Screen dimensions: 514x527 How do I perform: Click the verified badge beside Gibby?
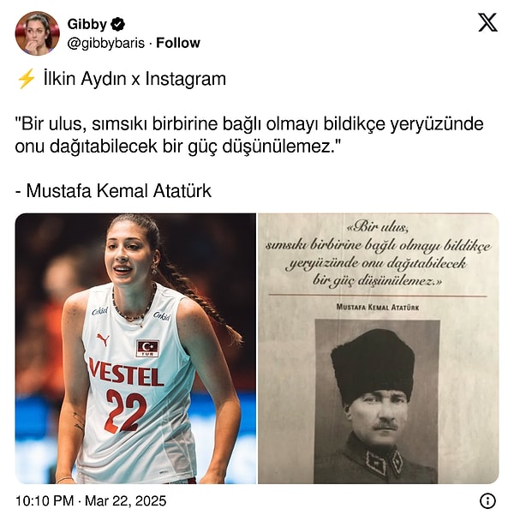click(x=118, y=24)
